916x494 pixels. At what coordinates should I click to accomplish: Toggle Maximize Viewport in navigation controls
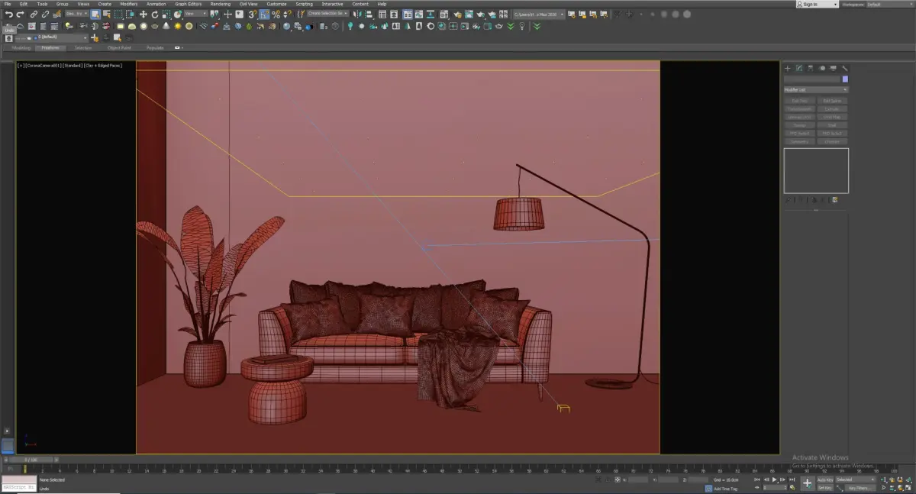click(908, 488)
